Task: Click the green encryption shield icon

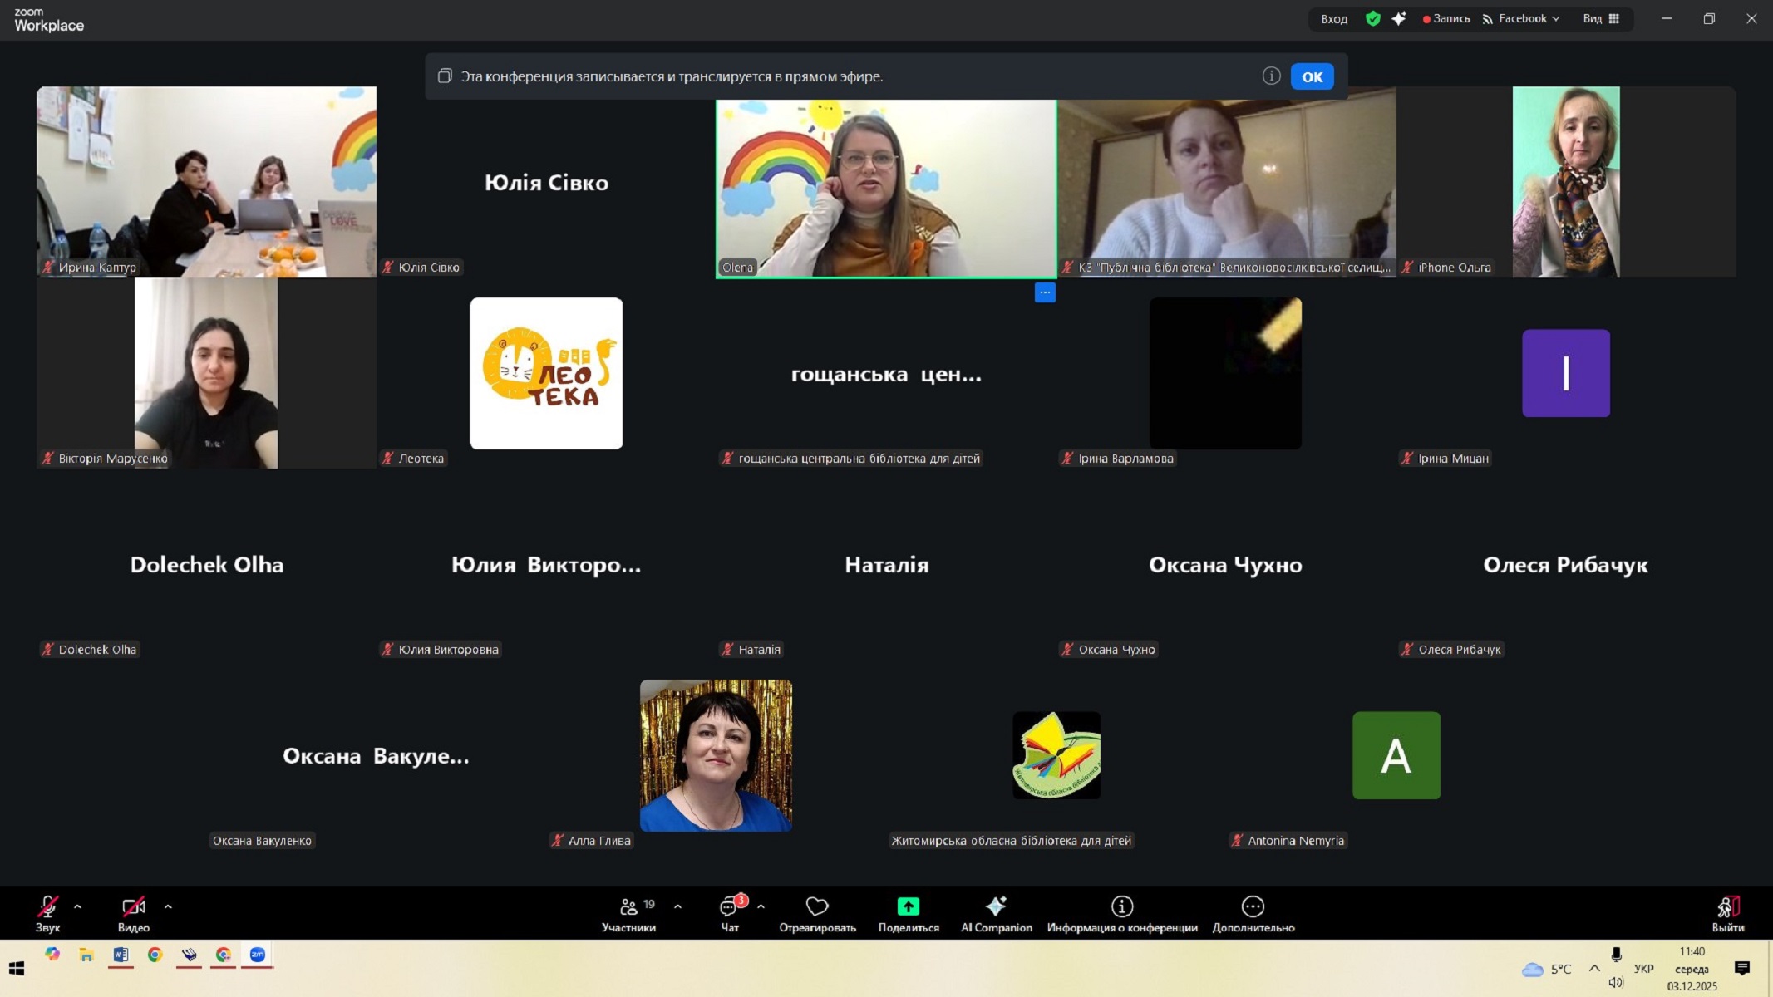Action: [1373, 18]
